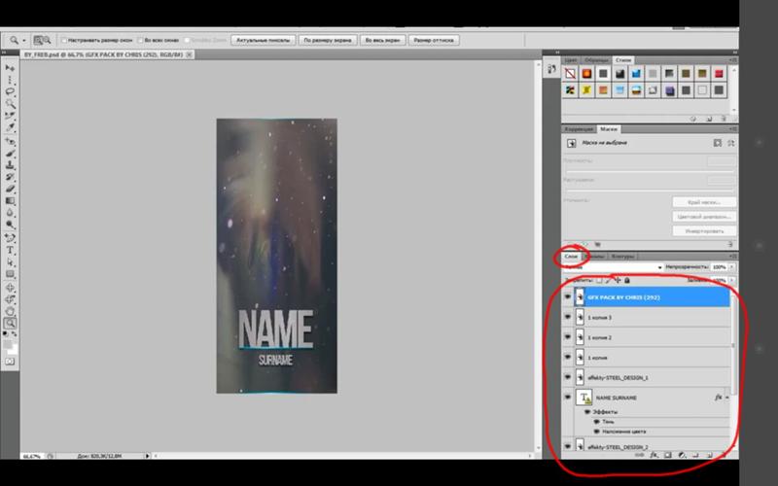
Task: Select the Blur tool
Action: tap(10, 213)
